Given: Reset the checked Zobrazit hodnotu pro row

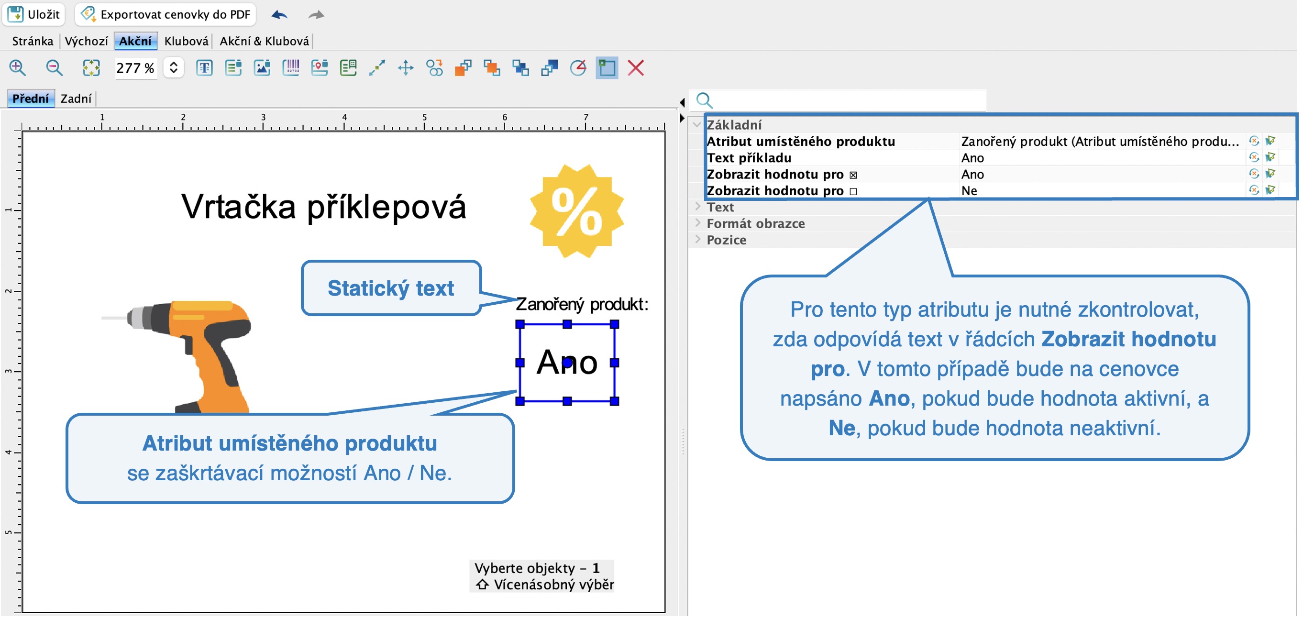Looking at the screenshot, I should 1254,174.
